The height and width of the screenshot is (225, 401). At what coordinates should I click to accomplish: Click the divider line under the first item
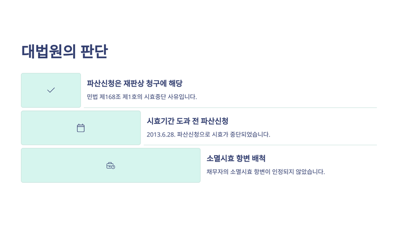pos(230,107)
